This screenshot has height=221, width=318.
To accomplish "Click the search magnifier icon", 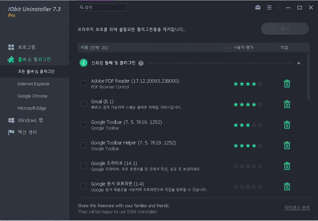I will 82,7.
